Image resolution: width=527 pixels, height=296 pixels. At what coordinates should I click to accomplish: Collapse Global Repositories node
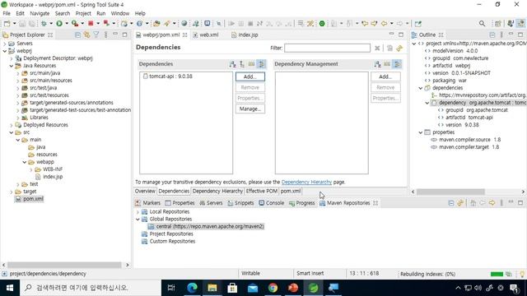[138, 220]
